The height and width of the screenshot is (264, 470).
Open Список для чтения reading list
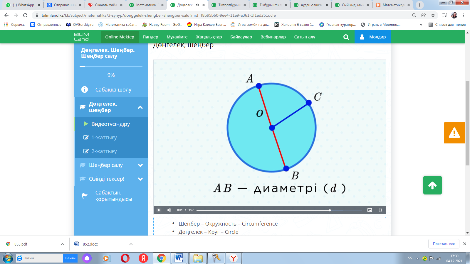[x=447, y=25]
